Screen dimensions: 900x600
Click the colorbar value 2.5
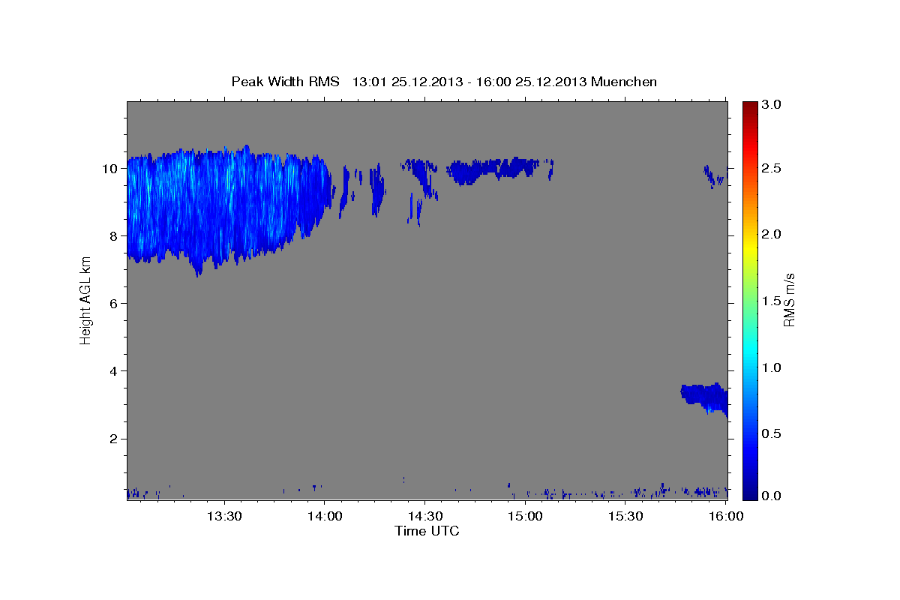(772, 169)
